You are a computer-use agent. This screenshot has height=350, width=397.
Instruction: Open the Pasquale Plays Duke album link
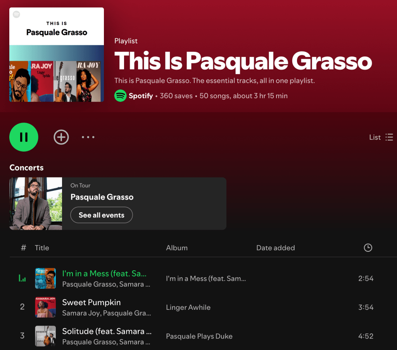(x=199, y=336)
